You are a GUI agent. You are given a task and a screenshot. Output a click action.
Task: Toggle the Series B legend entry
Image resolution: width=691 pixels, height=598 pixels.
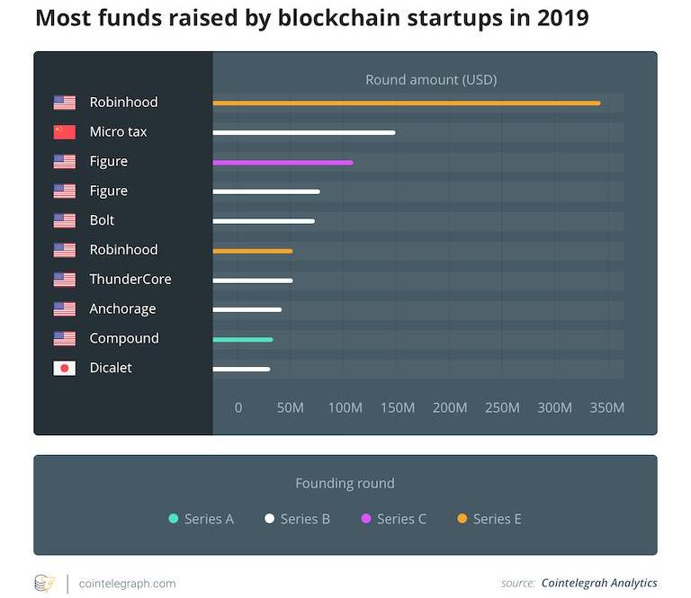pyautogui.click(x=297, y=519)
